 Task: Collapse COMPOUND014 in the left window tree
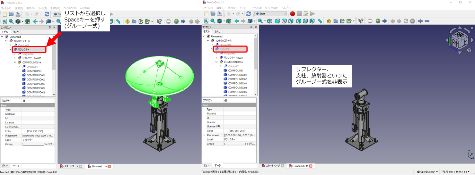pyautogui.click(x=15, y=63)
